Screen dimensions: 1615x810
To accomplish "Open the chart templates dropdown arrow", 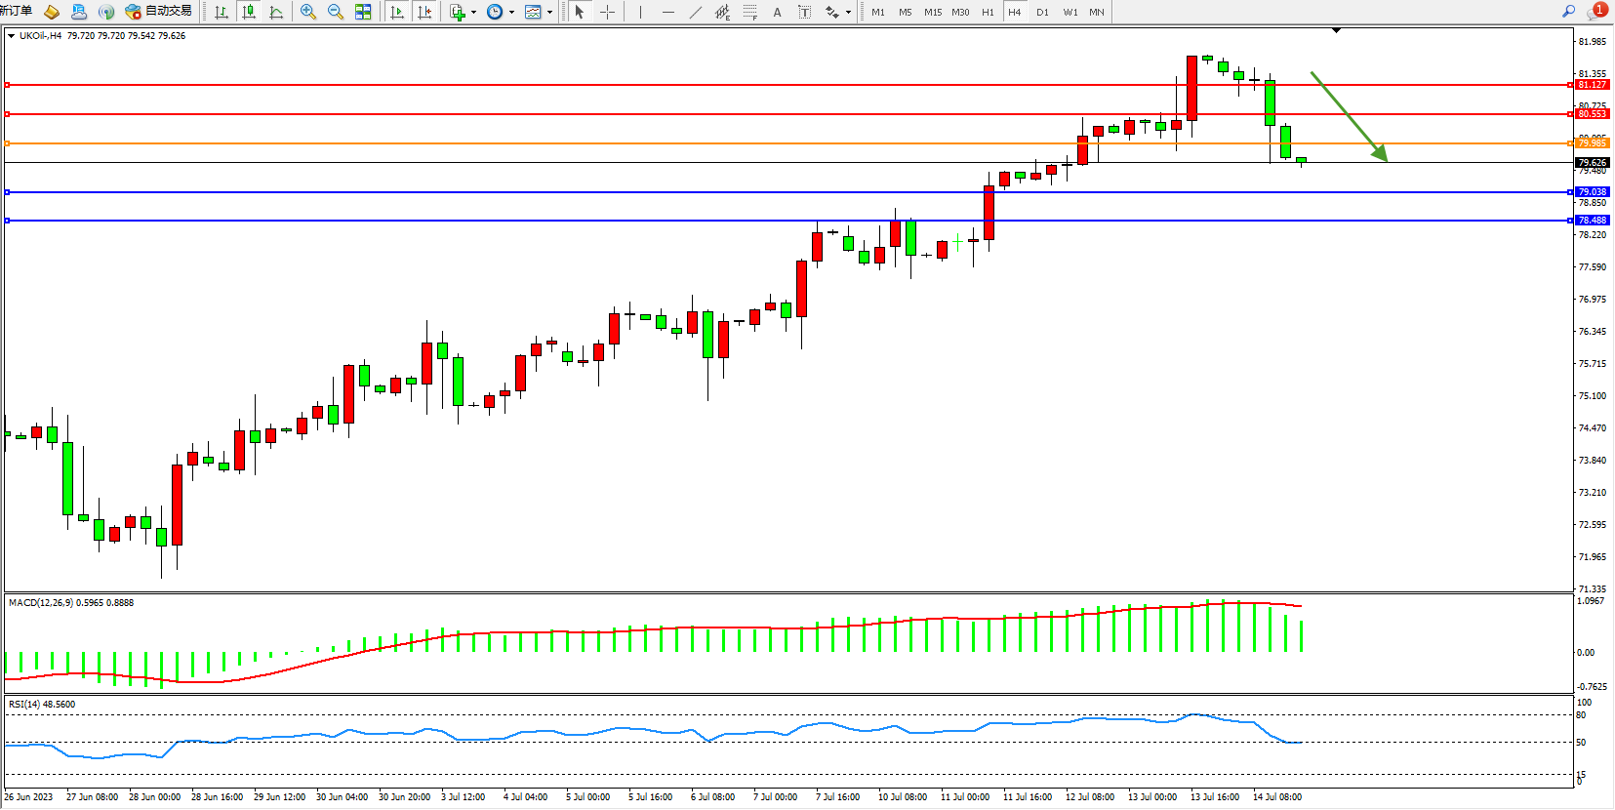I will [x=550, y=13].
